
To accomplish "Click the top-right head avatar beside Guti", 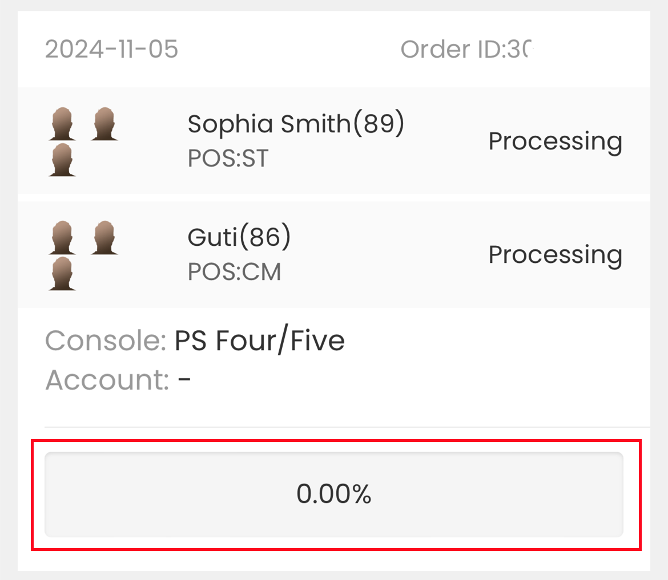I will click(104, 238).
